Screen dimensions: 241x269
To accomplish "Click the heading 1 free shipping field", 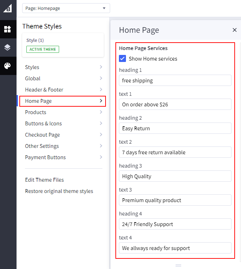I will point(175,81).
